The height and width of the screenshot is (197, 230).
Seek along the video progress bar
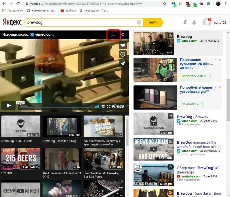point(56,106)
